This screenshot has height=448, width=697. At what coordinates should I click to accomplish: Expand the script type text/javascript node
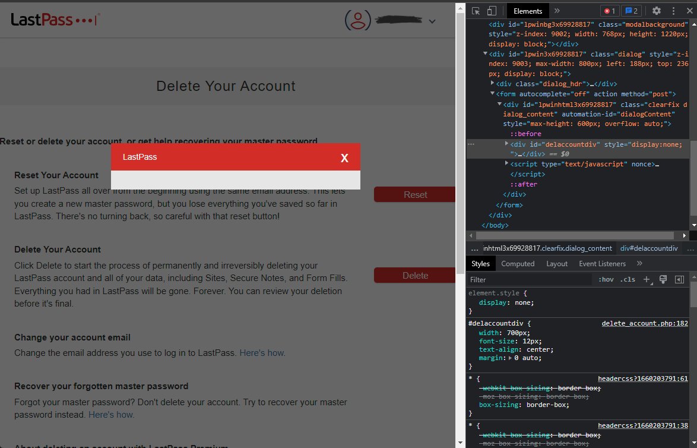pos(506,164)
